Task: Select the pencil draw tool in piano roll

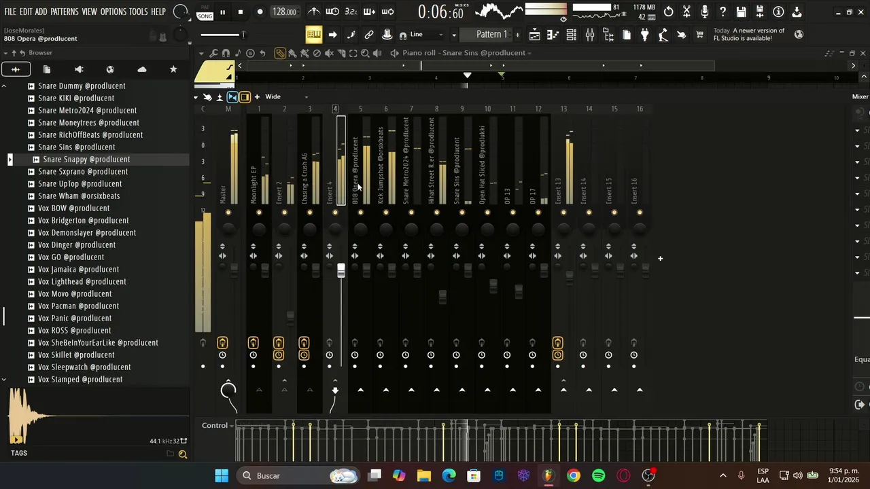Action: click(x=279, y=53)
